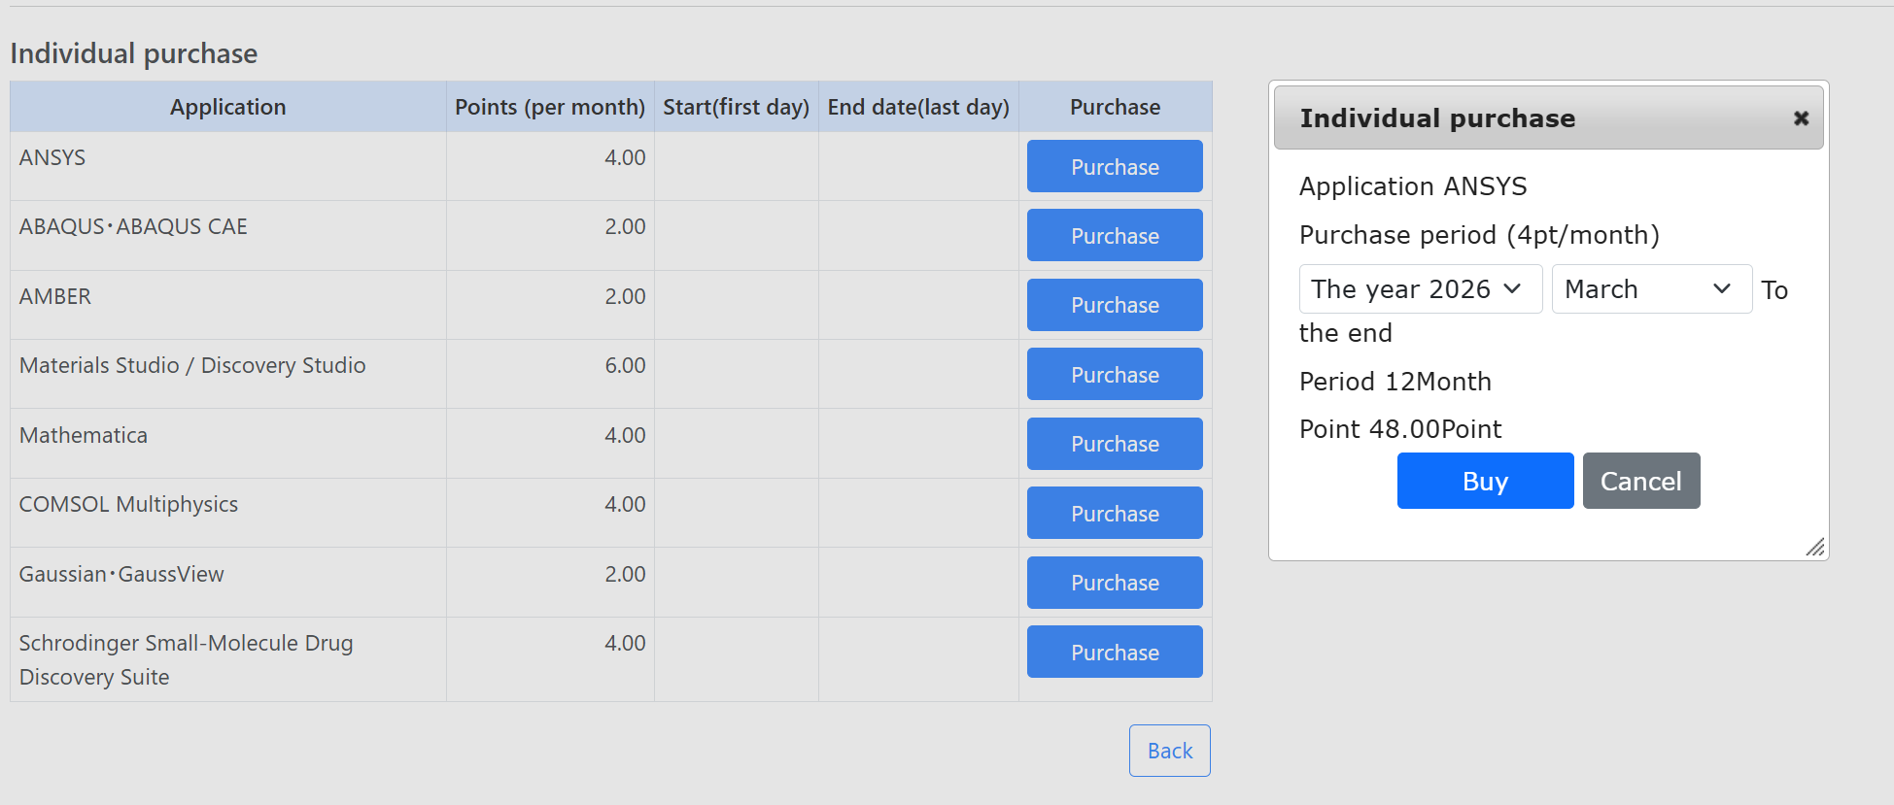Click Purchase button for ABAQUS·ABAQUS CAE

coord(1115,235)
